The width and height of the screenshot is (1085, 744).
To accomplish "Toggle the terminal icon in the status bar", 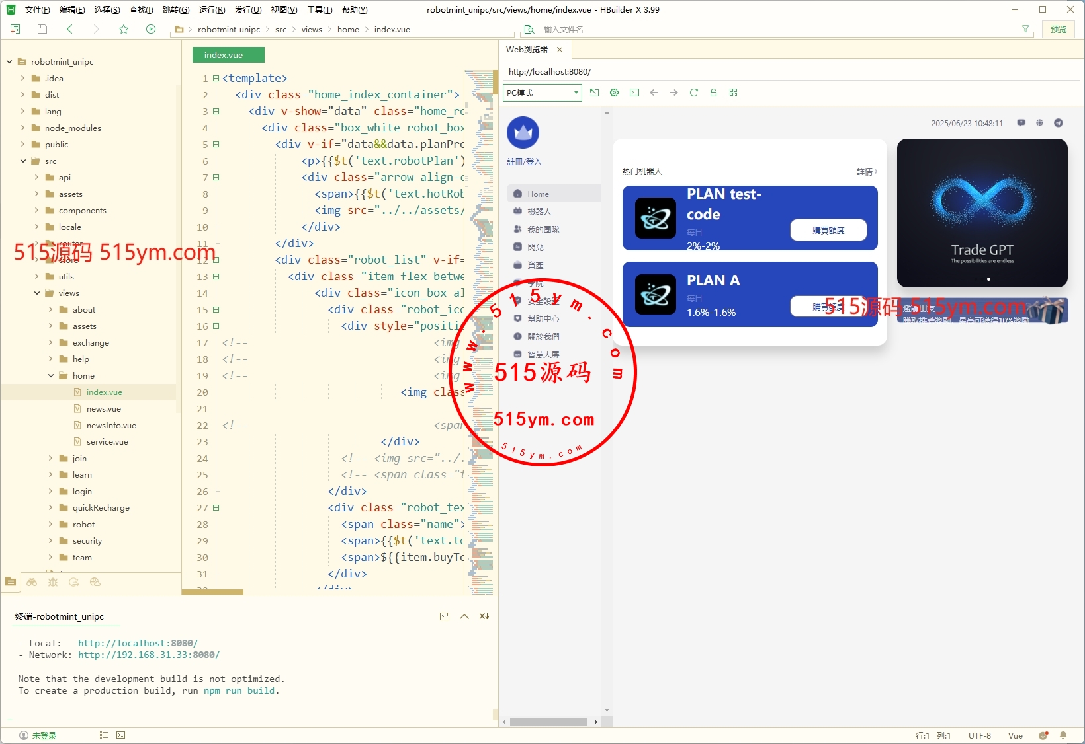I will tap(121, 735).
